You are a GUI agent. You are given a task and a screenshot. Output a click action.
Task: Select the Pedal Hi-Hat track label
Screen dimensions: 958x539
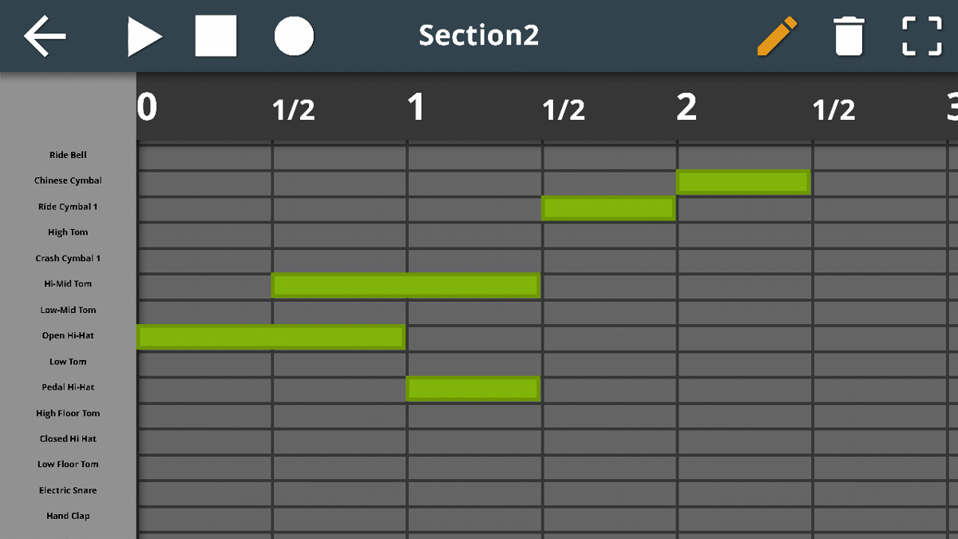[68, 387]
